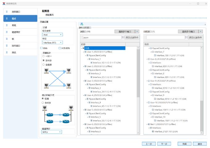Open the 端点 step in sidebar
Viewport: 210px width, 148px height.
[x=19, y=18]
